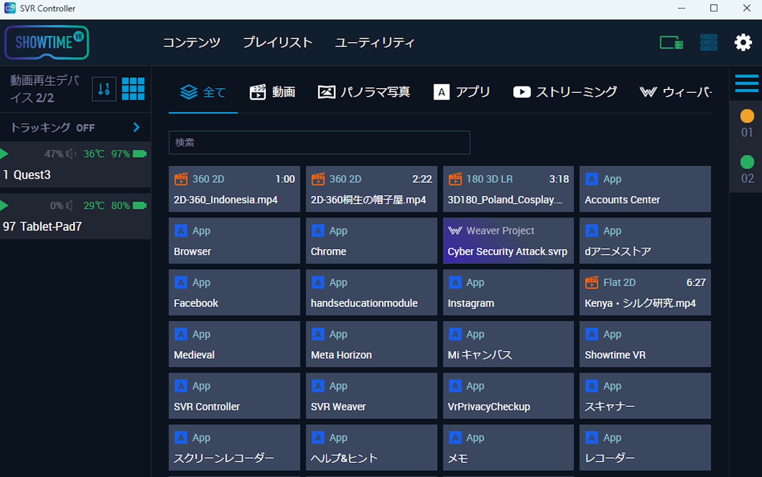Open the 3D180_Poland_Cosplay video tile

coord(508,189)
